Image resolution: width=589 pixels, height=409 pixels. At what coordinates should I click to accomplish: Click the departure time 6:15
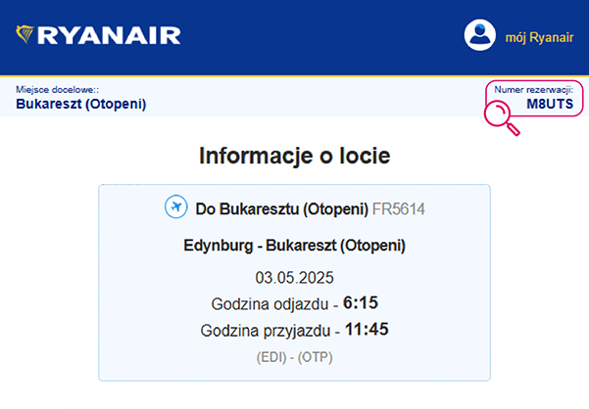361,302
